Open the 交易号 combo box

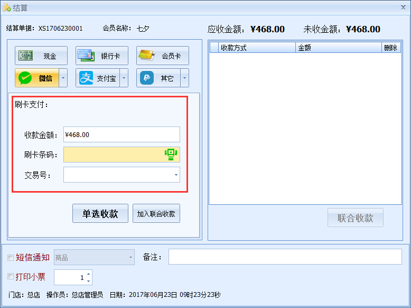coord(175,175)
